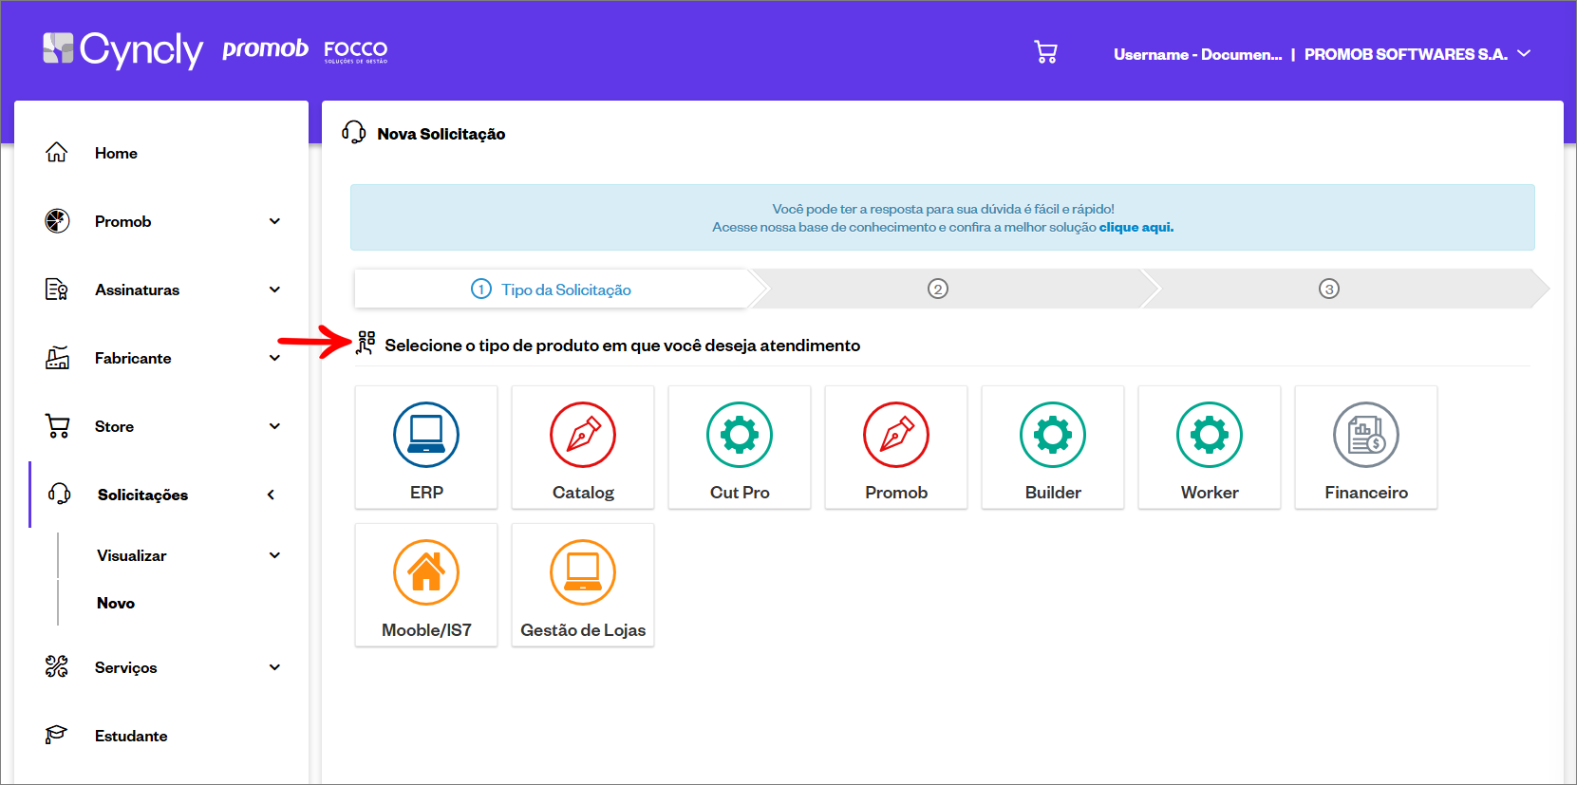
Task: Choose the Worker product icon
Action: [x=1210, y=436]
